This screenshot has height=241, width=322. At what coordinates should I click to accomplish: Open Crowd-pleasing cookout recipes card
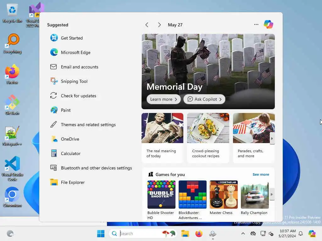(208, 138)
